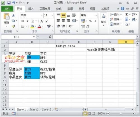Click Find and Select binoculars
The width and height of the screenshot is (140, 117).
(134, 19)
